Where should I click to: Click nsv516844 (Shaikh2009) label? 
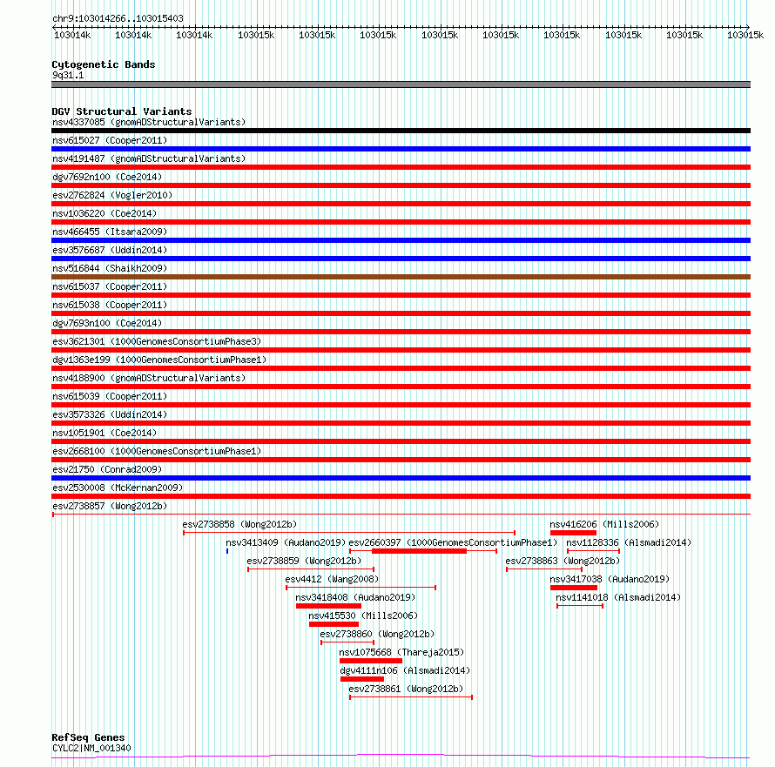click(110, 268)
